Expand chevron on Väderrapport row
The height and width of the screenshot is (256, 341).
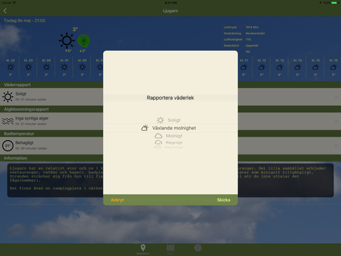336,96
